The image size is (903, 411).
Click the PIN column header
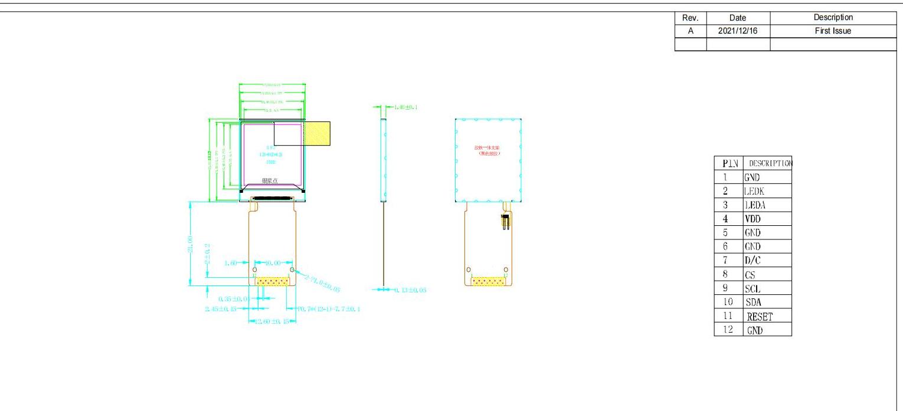(x=725, y=163)
